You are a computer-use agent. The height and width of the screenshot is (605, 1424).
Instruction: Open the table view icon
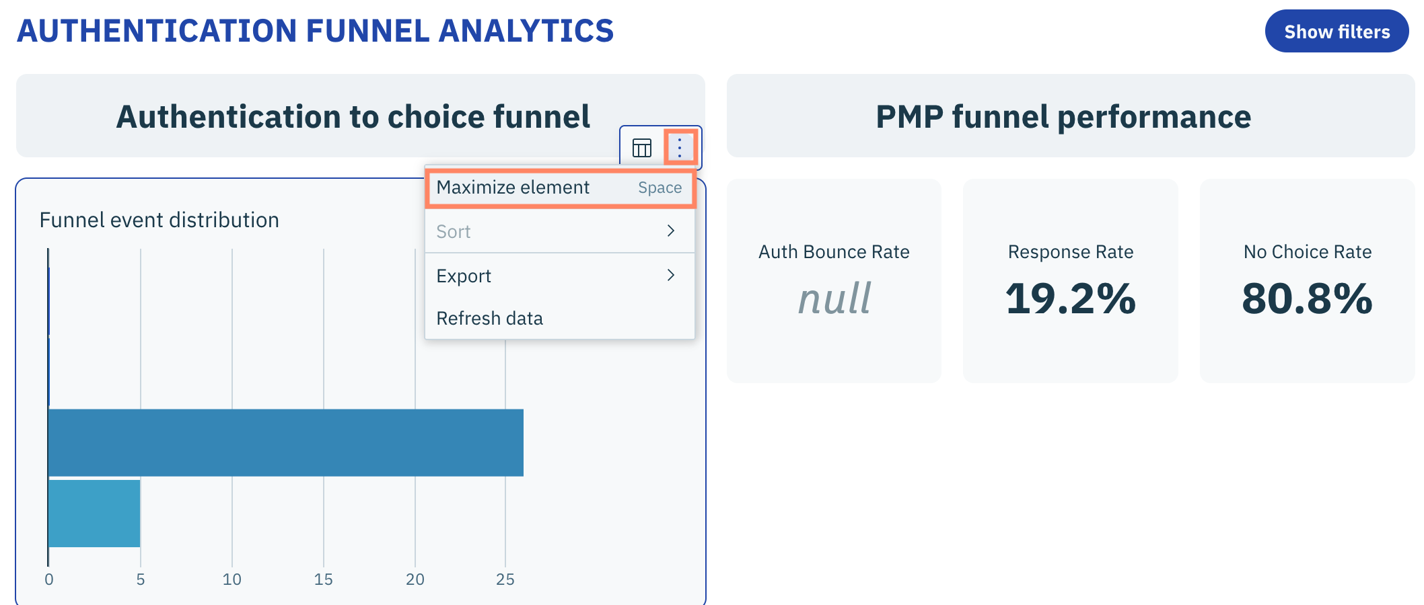642,148
